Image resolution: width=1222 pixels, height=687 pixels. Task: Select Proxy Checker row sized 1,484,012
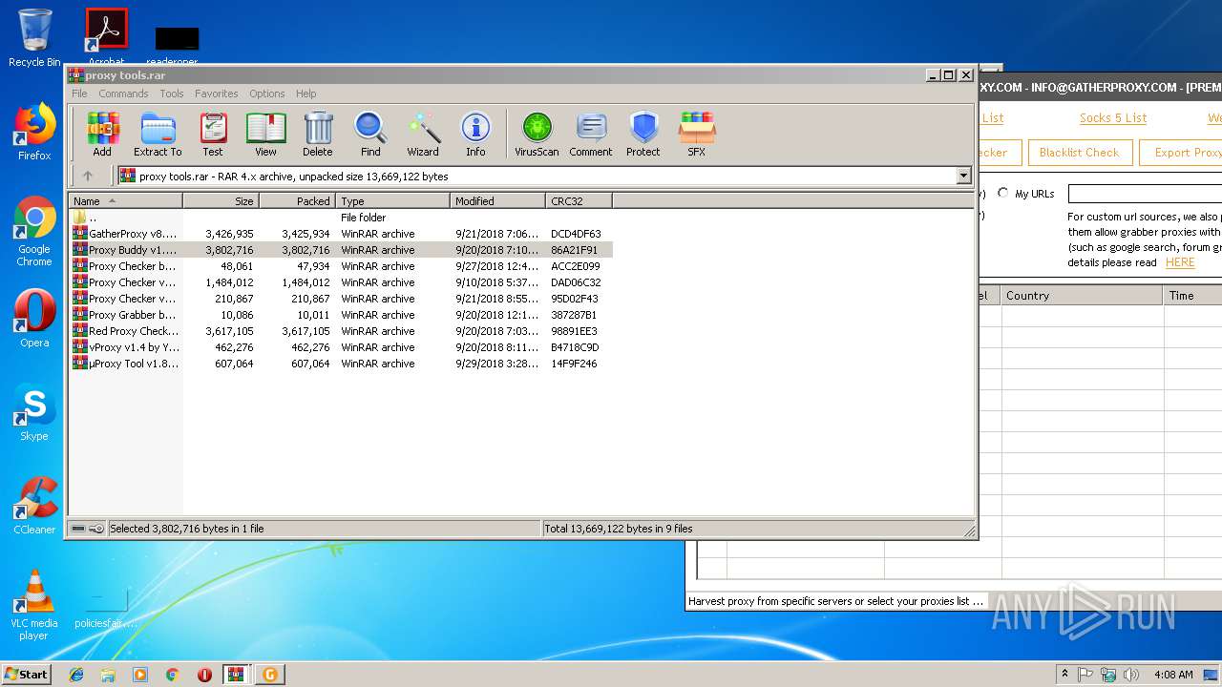[x=341, y=282]
